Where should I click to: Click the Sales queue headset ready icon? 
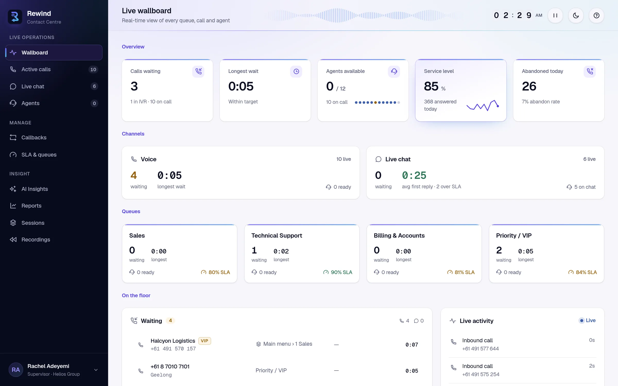132,272
